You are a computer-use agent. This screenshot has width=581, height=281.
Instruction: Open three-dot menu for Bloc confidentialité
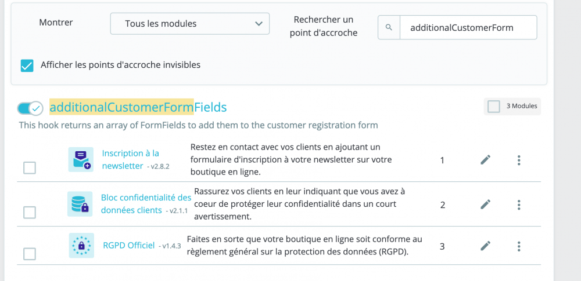tap(519, 204)
